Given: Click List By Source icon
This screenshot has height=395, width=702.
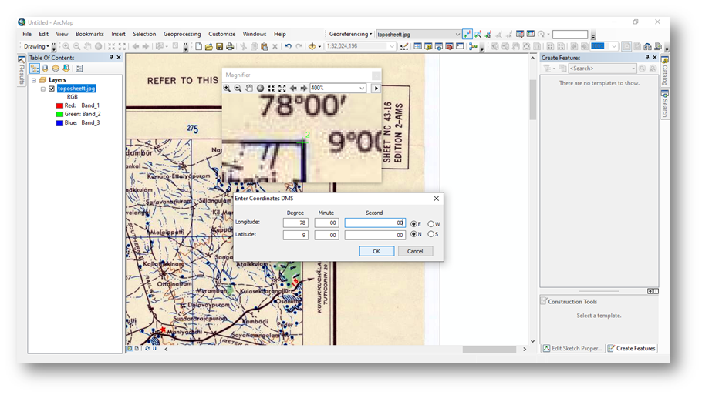Looking at the screenshot, I should [46, 69].
